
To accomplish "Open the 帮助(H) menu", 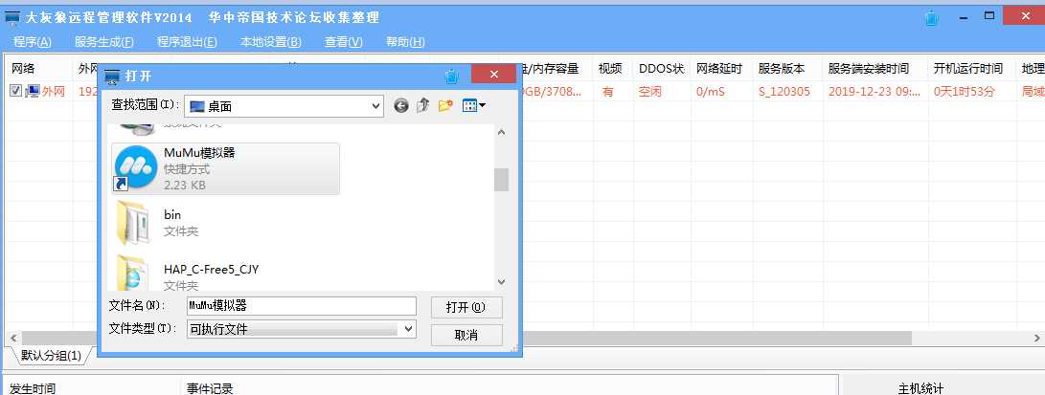I will coord(405,42).
